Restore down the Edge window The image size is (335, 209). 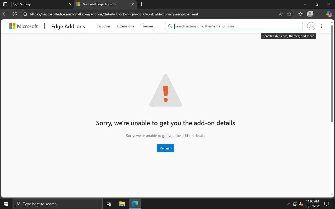(x=317, y=4)
